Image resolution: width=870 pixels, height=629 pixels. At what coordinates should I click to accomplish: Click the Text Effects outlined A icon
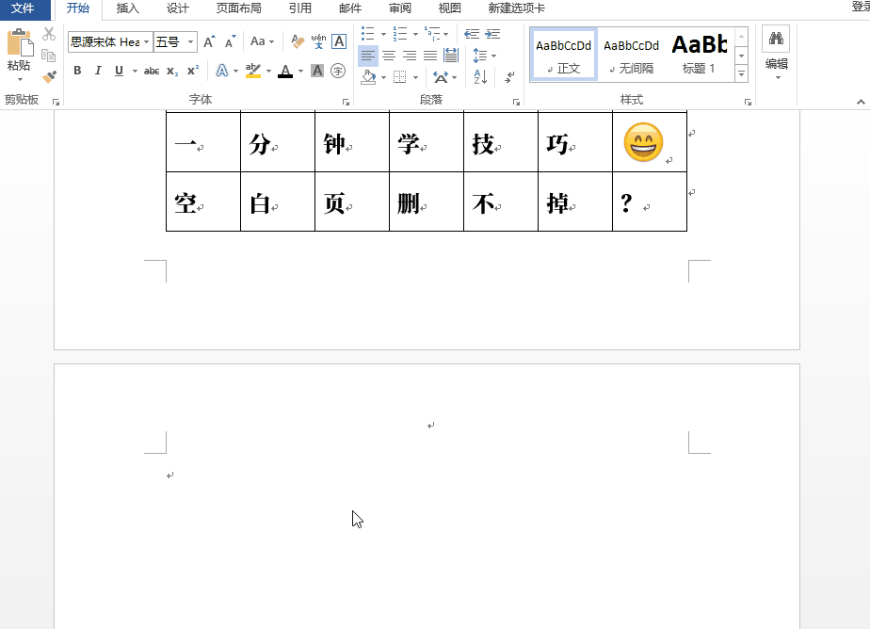(222, 71)
